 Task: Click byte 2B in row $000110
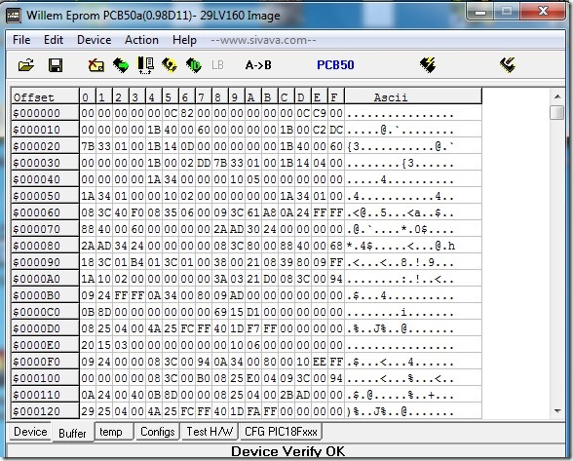click(286, 395)
